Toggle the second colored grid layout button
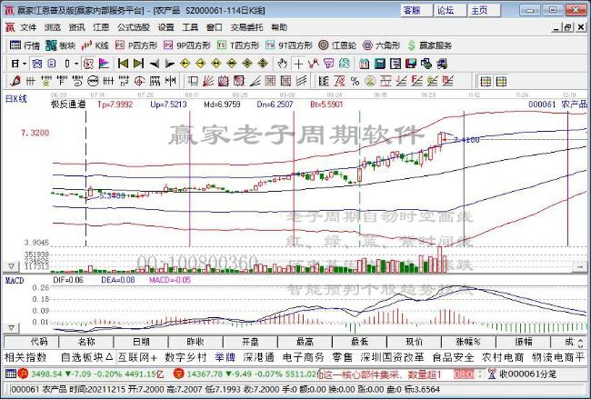The image size is (591, 399). [501, 81]
